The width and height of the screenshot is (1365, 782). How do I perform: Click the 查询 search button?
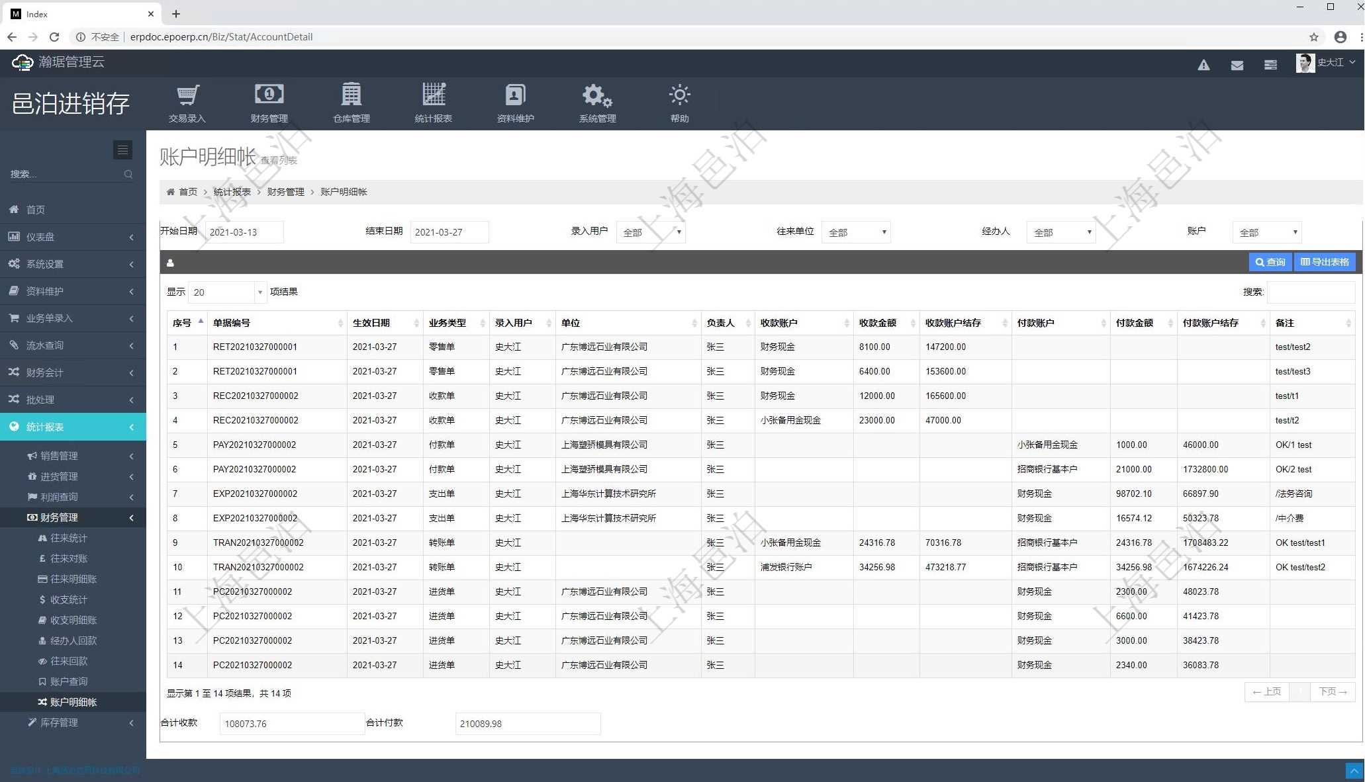pos(1270,262)
